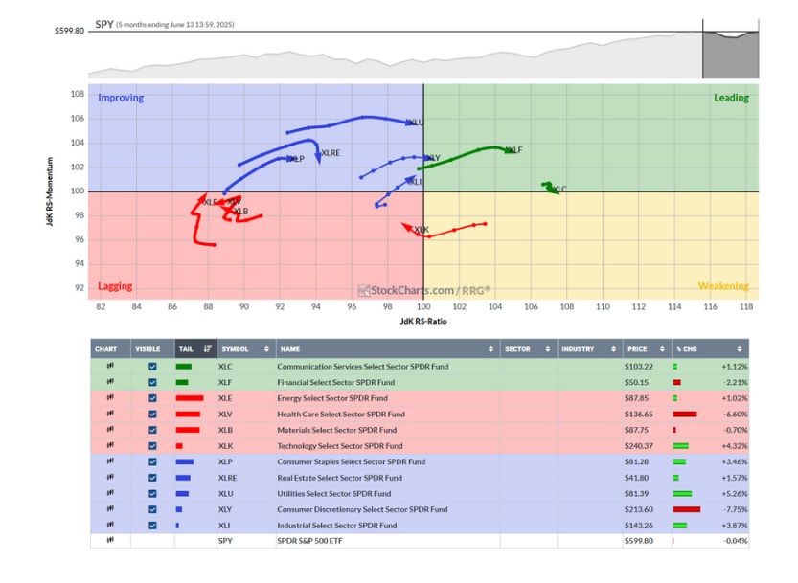This screenshot has height=583, width=798.
Task: Sort table by % Chg column
Action: [710, 349]
